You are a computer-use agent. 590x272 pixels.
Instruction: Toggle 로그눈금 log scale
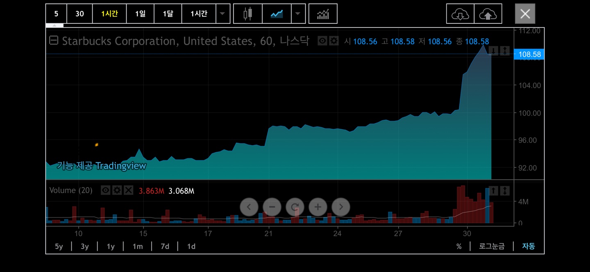click(492, 247)
